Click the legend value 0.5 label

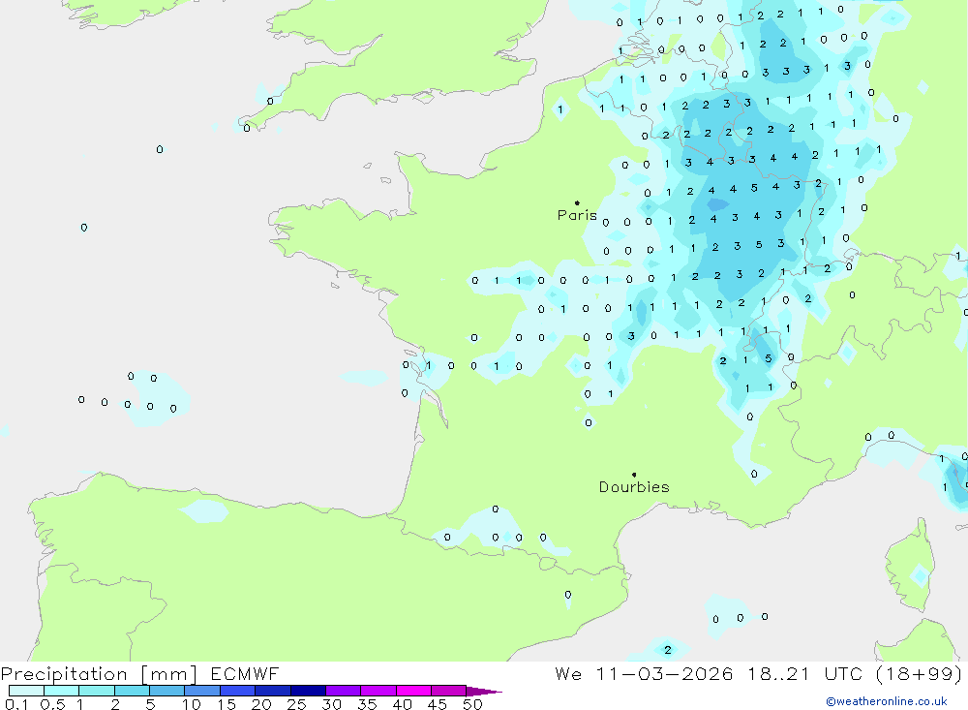click(52, 704)
